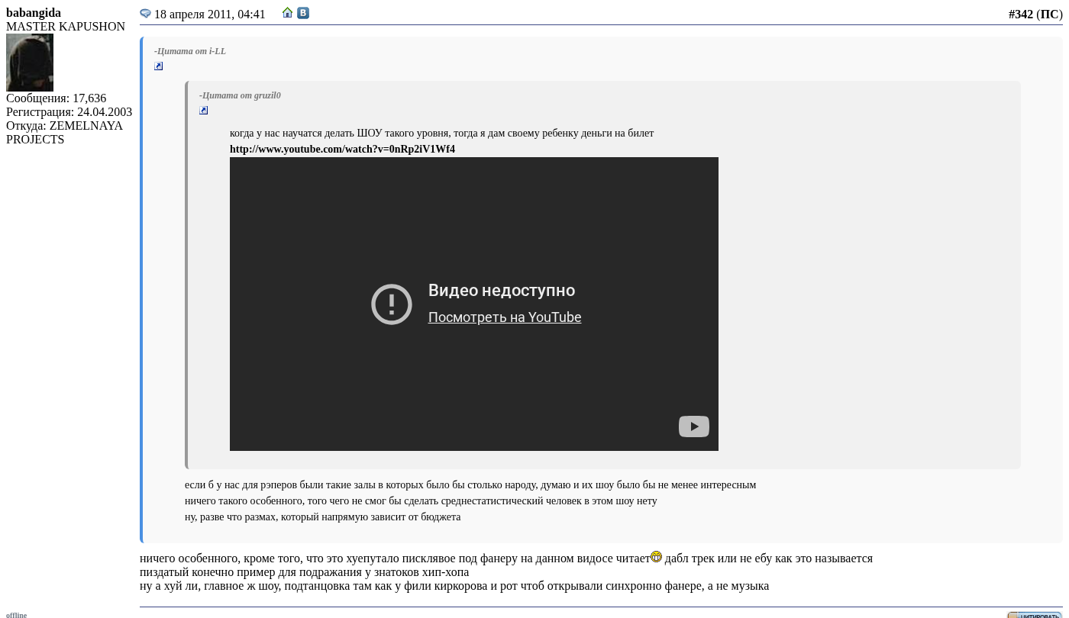
Task: Jump to original post of i-LL quote
Action: pos(159,66)
